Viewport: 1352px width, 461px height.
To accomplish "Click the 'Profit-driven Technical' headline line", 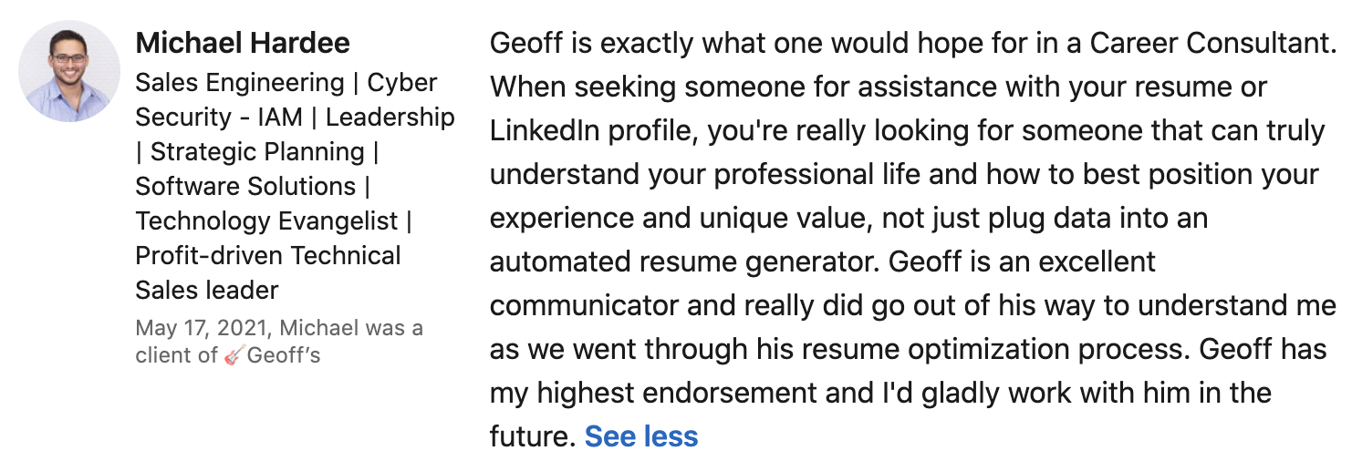I will tap(268, 256).
